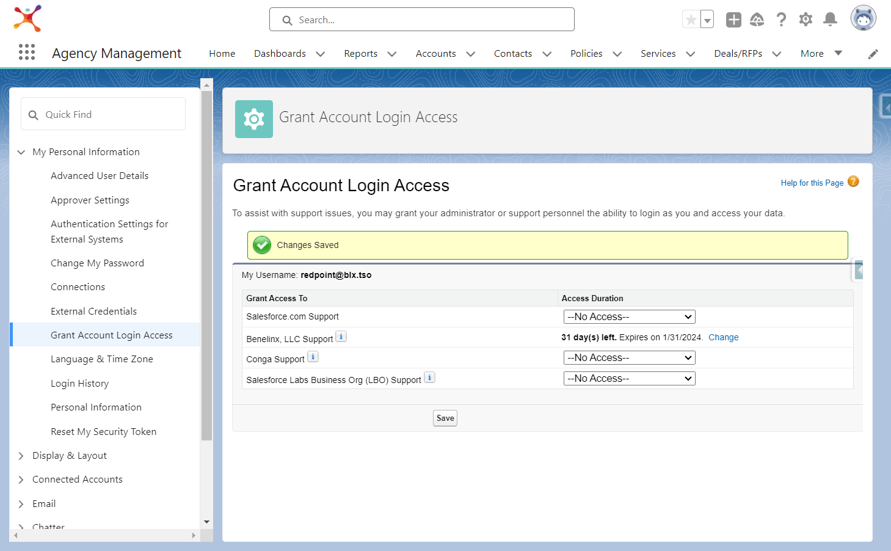Expand the Email section
Screen dimensions: 891x551
21,504
